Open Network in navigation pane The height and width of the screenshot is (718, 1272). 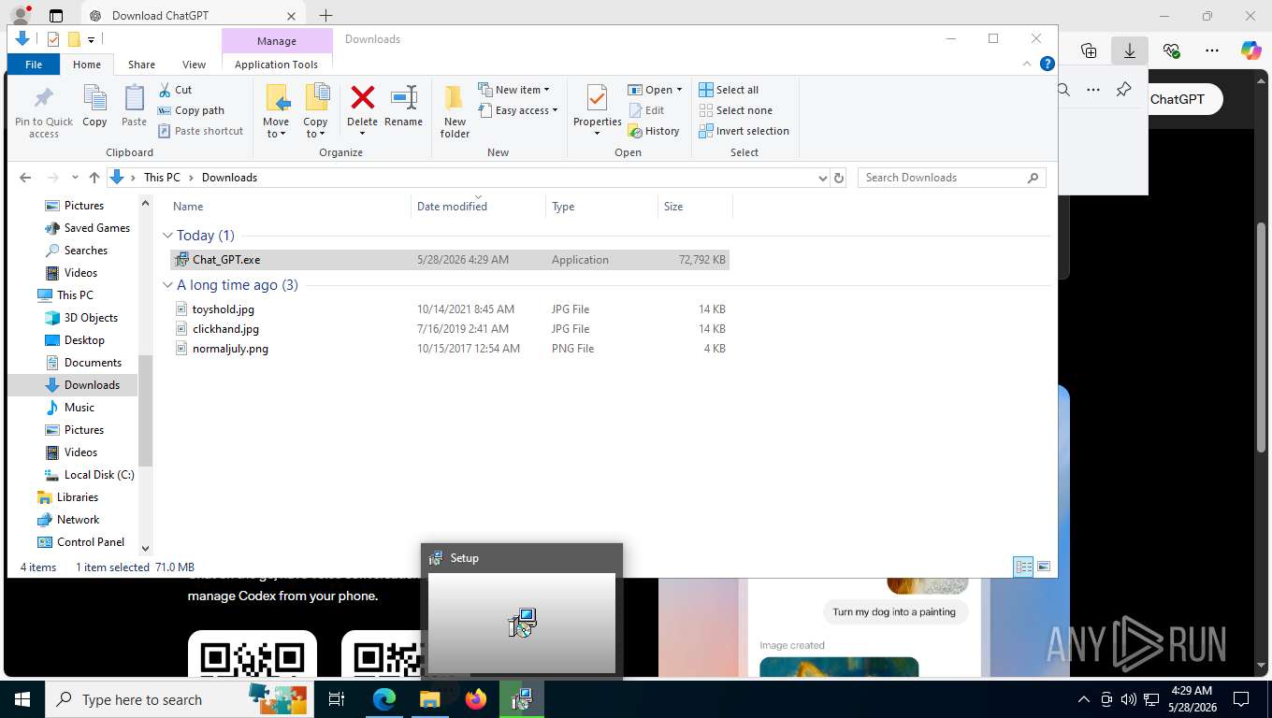click(68, 520)
